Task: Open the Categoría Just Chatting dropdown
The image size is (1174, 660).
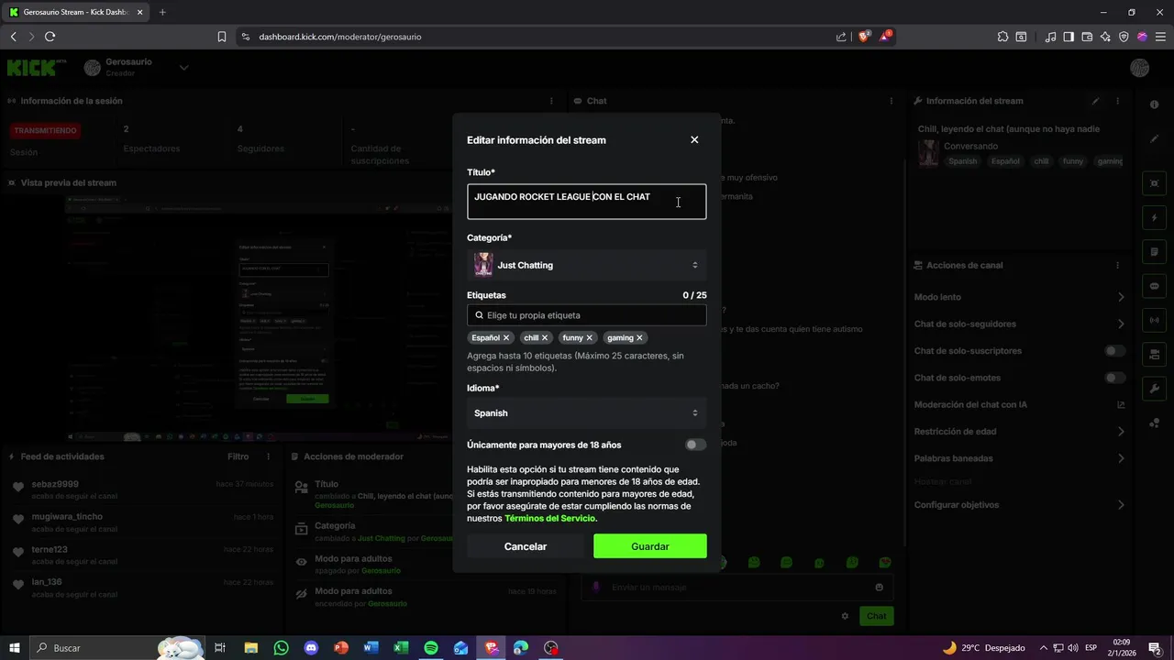Action: 587,265
